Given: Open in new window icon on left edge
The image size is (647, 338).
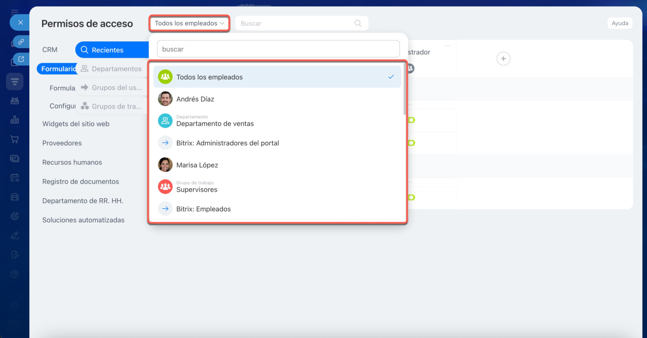Looking at the screenshot, I should [21, 60].
